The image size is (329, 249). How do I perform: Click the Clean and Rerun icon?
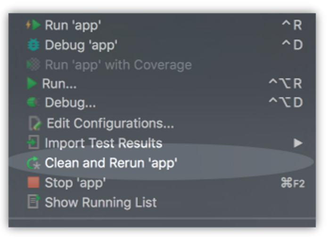click(33, 163)
